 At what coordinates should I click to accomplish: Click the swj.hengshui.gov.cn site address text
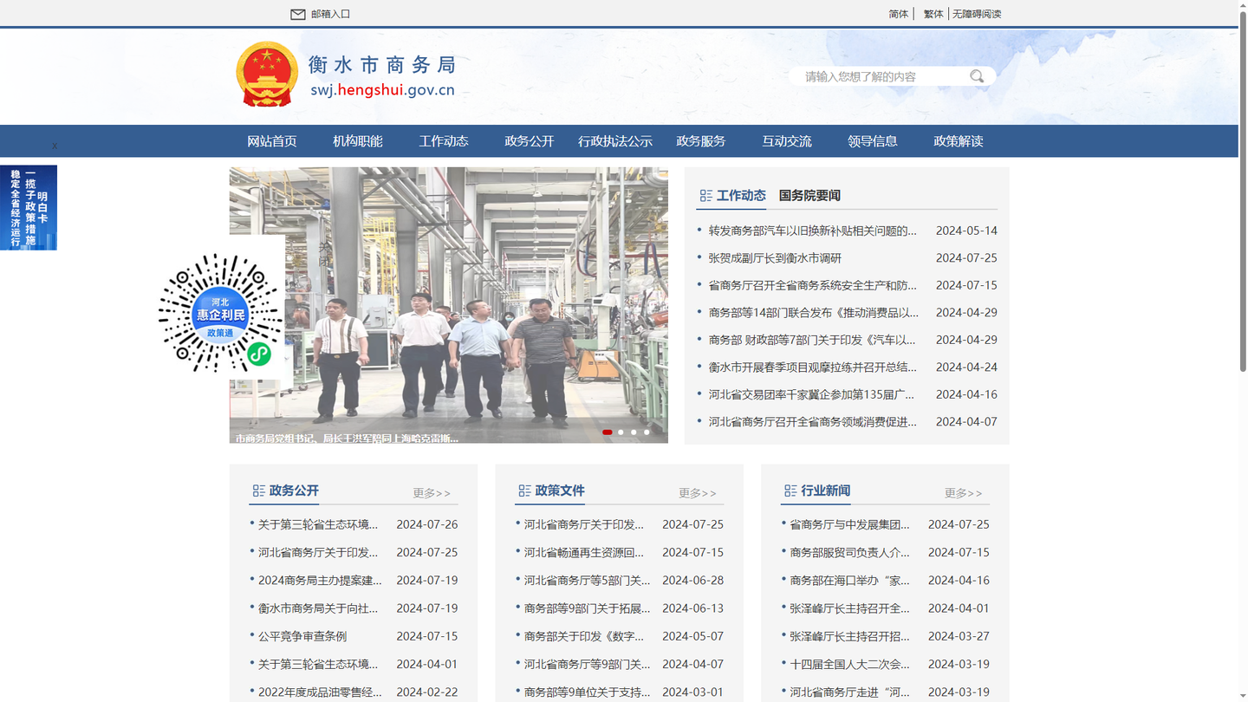pyautogui.click(x=382, y=90)
